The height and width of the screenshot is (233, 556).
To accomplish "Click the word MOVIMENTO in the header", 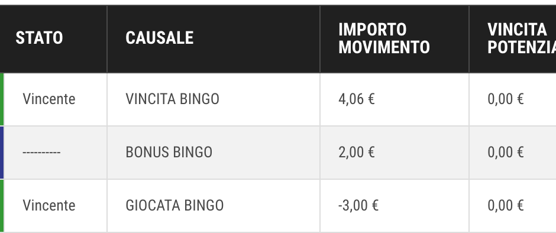I will (x=384, y=47).
